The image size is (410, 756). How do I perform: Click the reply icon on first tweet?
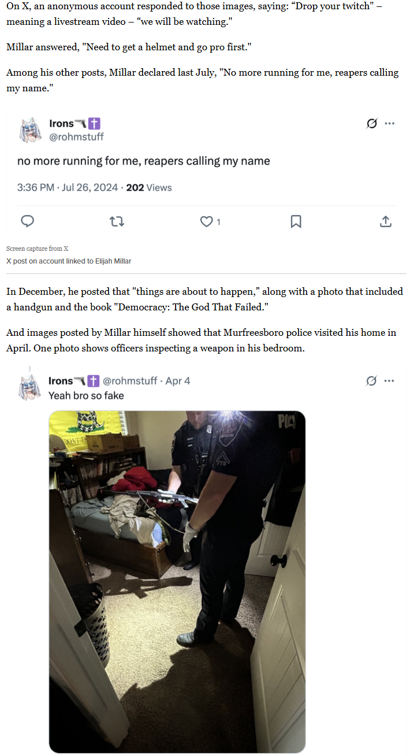(27, 221)
